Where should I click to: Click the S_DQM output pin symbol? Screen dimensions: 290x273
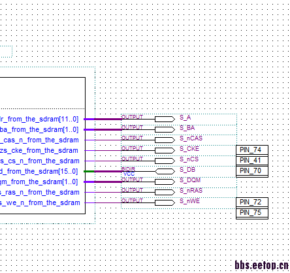pyautogui.click(x=165, y=182)
